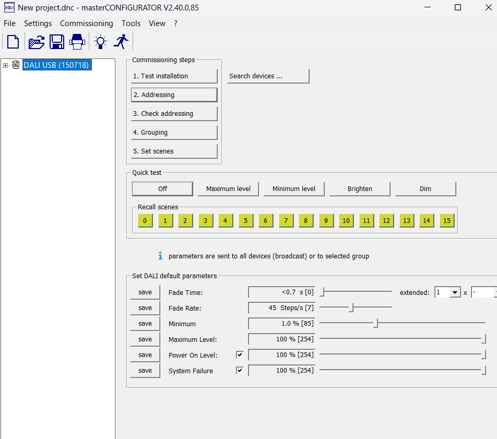Recall scene 4
Viewport: 497px width, 439px height.
[226, 221]
